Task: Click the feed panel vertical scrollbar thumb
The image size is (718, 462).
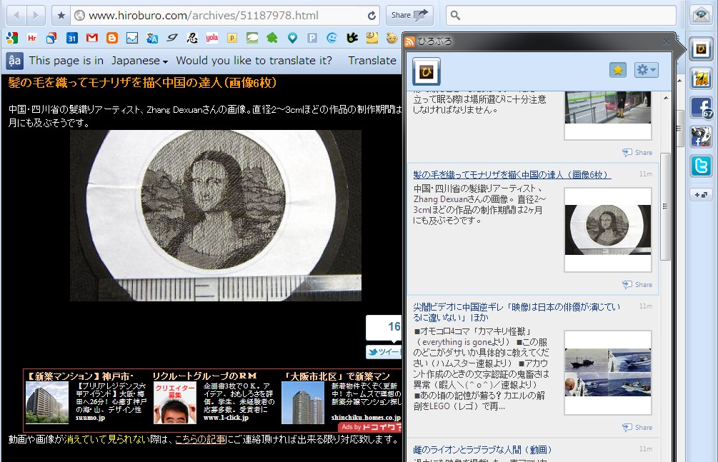Action: (666, 206)
